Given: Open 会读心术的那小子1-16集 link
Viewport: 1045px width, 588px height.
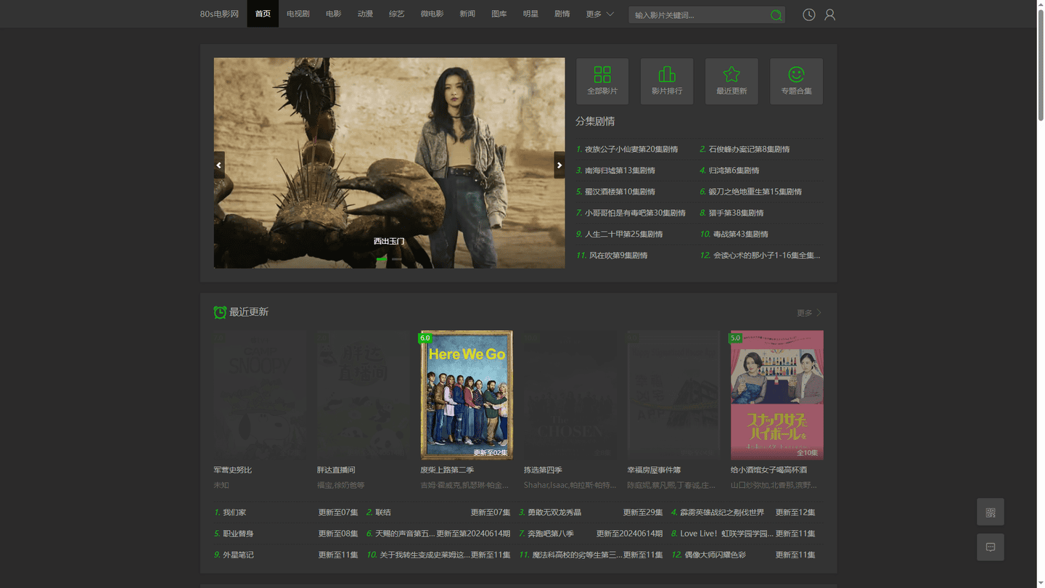Looking at the screenshot, I should click(766, 256).
